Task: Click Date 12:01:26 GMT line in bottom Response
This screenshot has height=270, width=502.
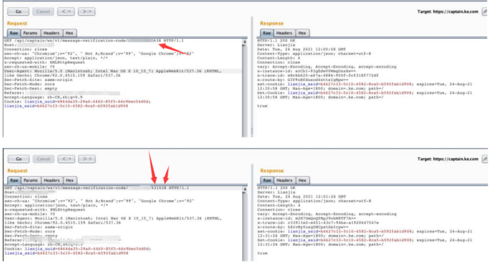Action: [x=302, y=197]
